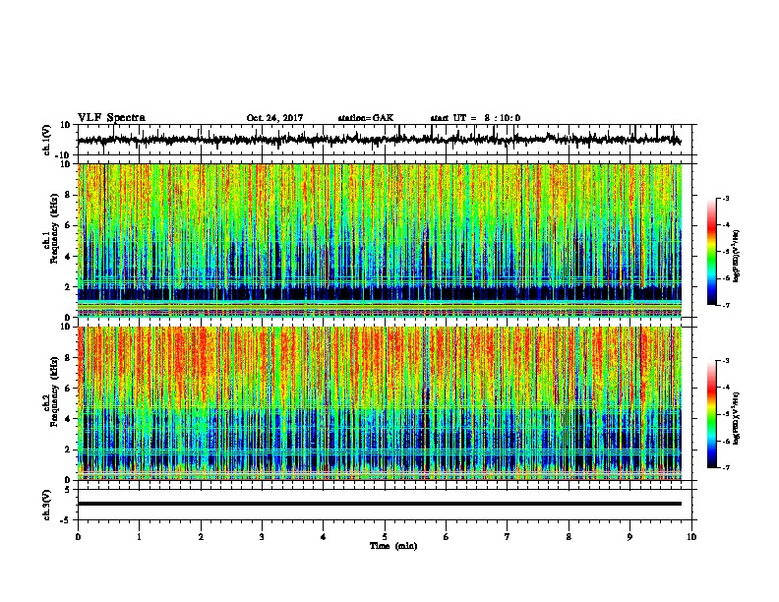Click time axis tick label '1'
Viewport: 779px width, 602px height.
click(x=139, y=537)
